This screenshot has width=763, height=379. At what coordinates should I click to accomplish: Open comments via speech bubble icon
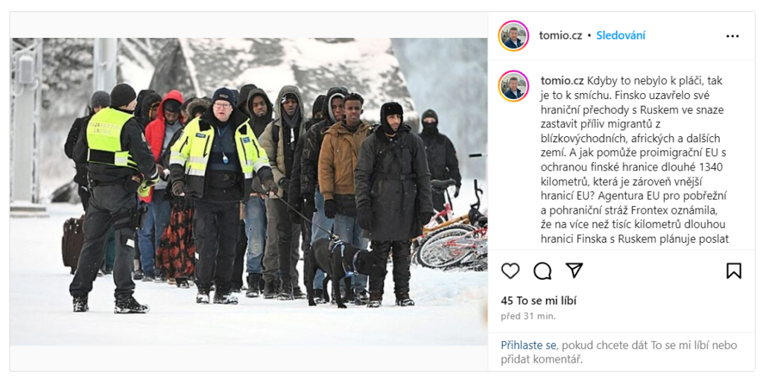[x=542, y=271]
